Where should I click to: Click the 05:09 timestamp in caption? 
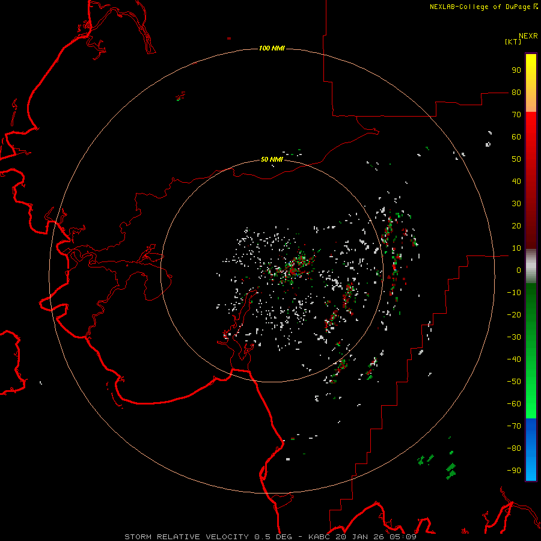[402, 537]
